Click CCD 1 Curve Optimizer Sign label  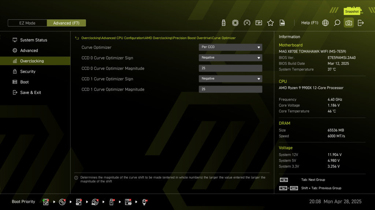(107, 79)
